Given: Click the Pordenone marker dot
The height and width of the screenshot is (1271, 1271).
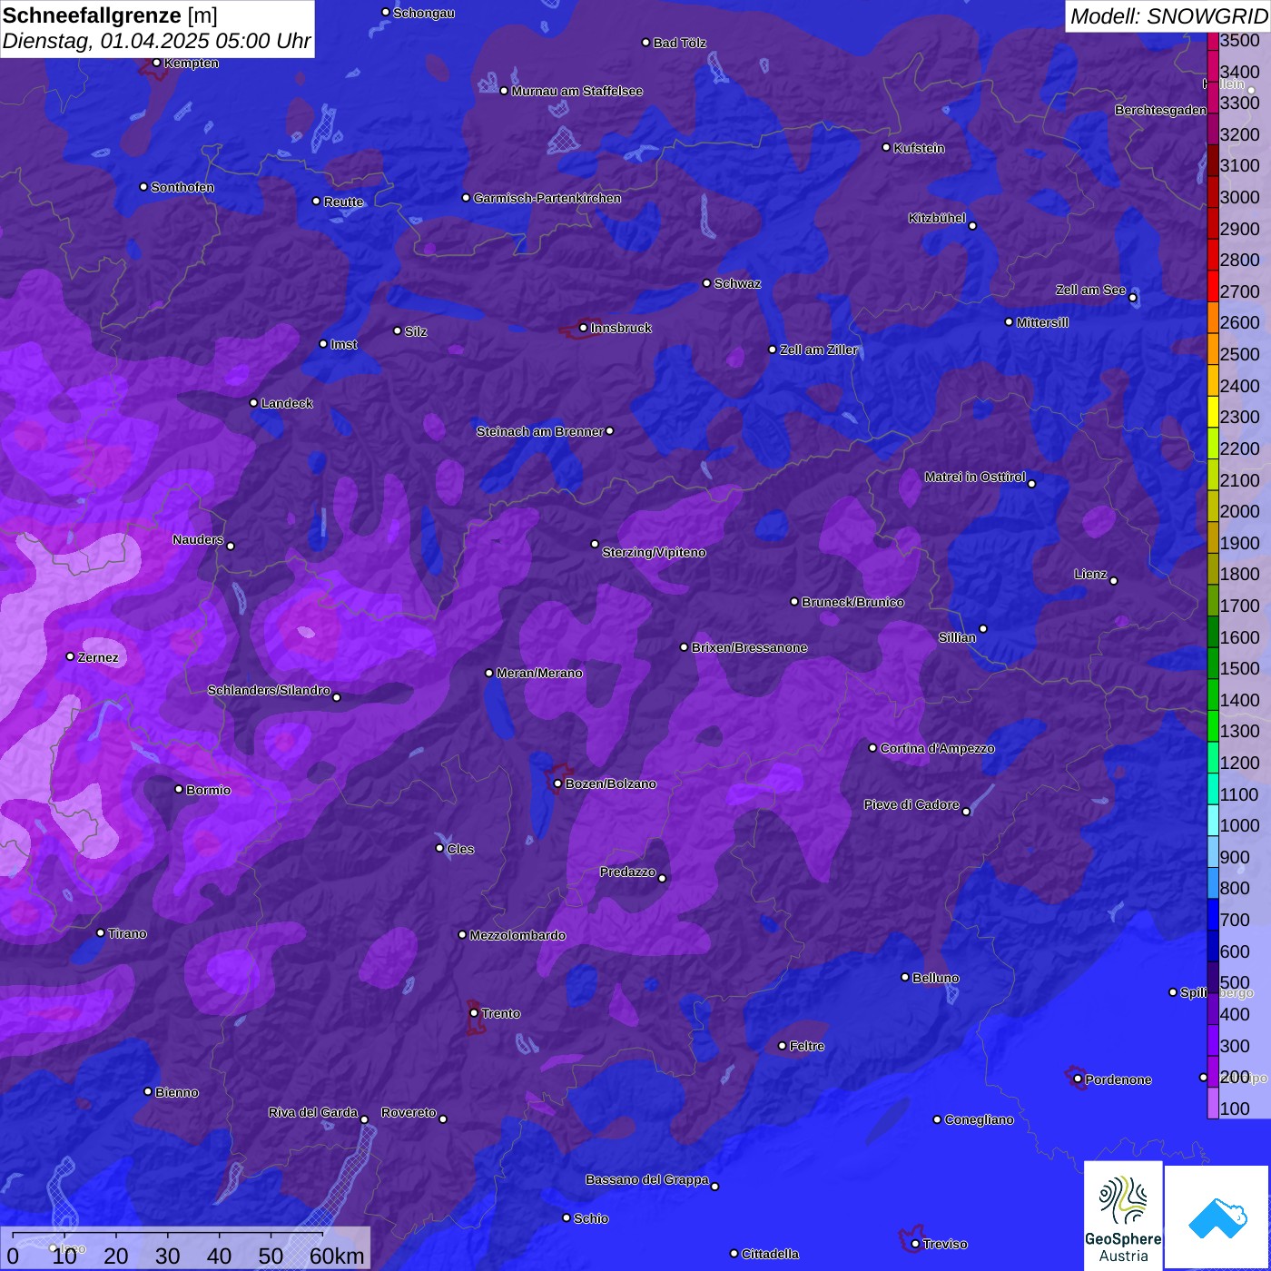Looking at the screenshot, I should tap(1078, 1079).
